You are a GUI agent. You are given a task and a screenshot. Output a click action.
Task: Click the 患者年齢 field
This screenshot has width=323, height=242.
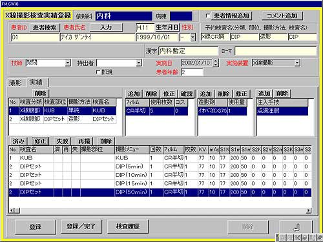pos(192,72)
